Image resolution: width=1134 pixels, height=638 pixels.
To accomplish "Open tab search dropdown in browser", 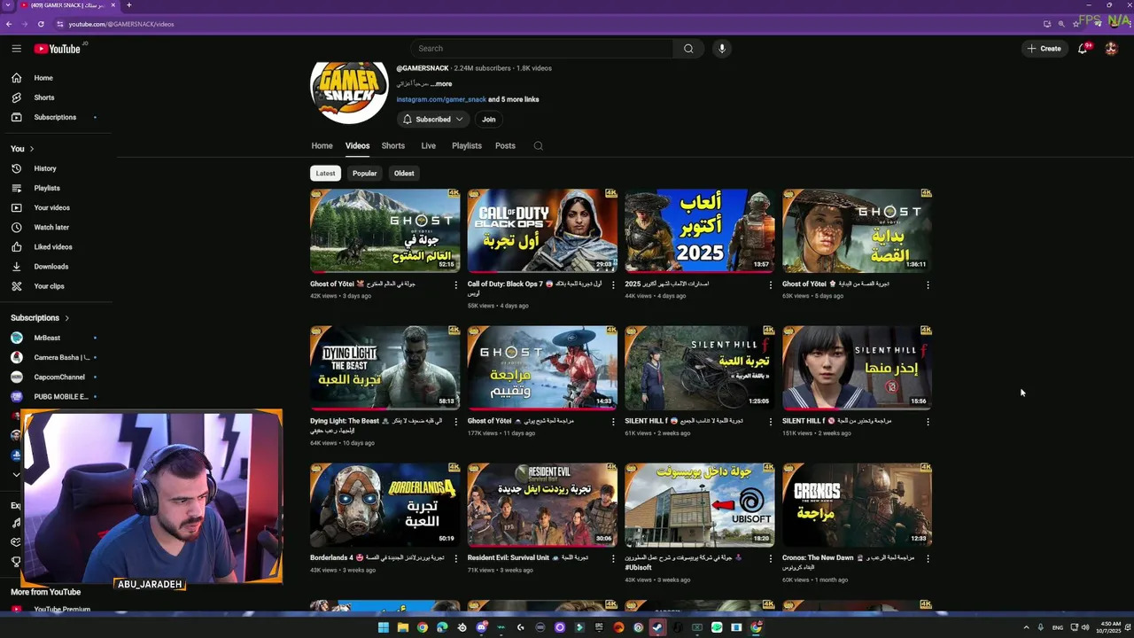I will [x=8, y=5].
